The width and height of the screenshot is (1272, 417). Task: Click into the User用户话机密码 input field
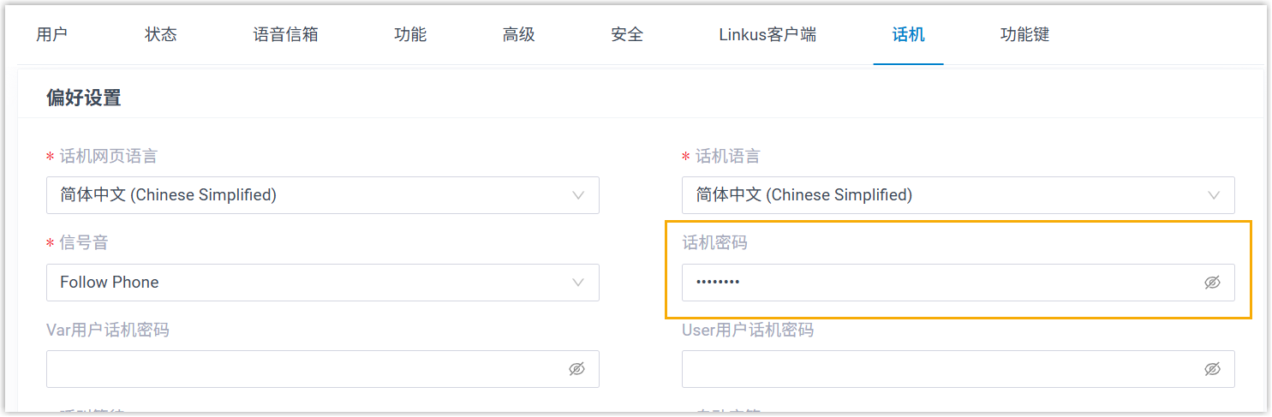point(938,369)
